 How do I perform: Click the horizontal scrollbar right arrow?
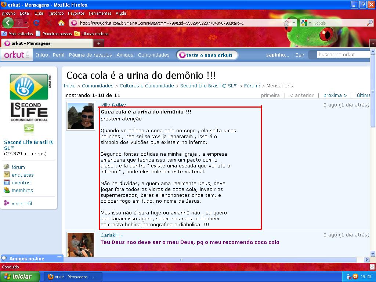(366, 260)
